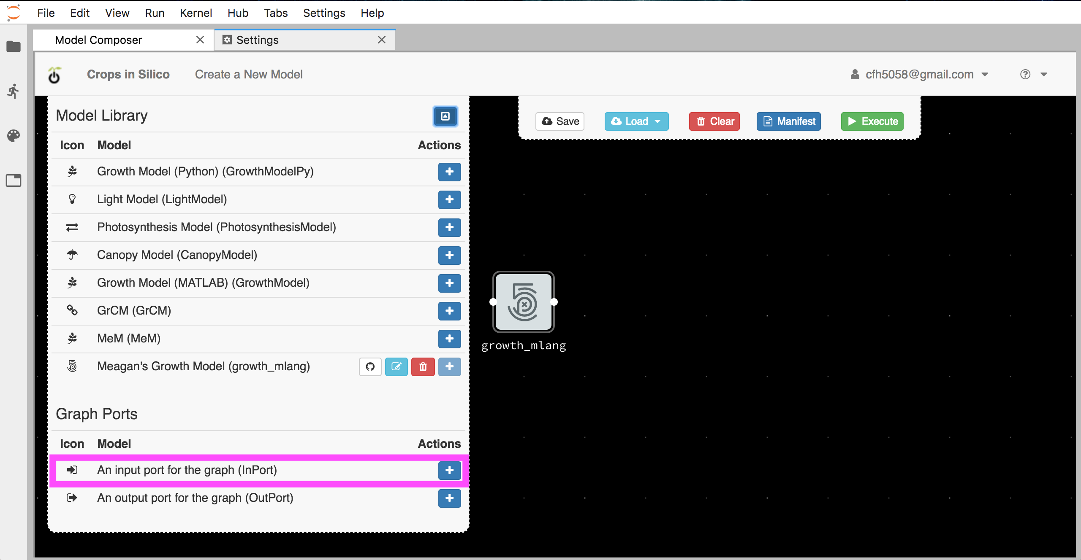1081x560 pixels.
Task: Add an OutPort to the graph
Action: pyautogui.click(x=449, y=498)
